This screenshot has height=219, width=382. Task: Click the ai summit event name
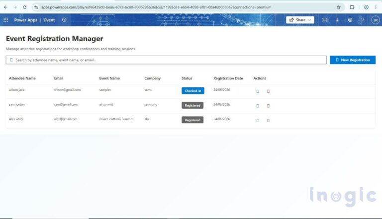point(106,105)
